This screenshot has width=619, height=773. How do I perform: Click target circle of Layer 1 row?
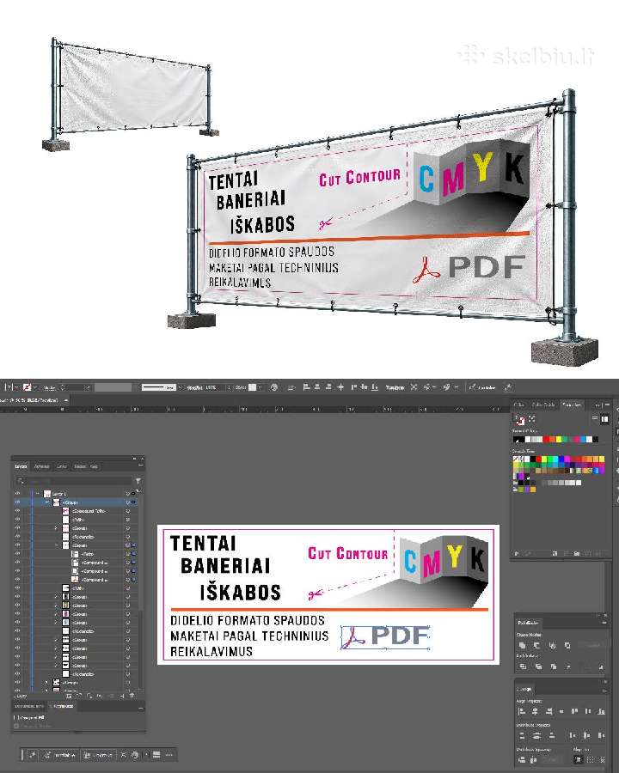[127, 494]
